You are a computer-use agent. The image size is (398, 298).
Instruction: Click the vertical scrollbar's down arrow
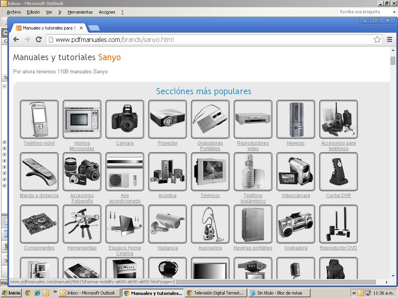coord(393,276)
